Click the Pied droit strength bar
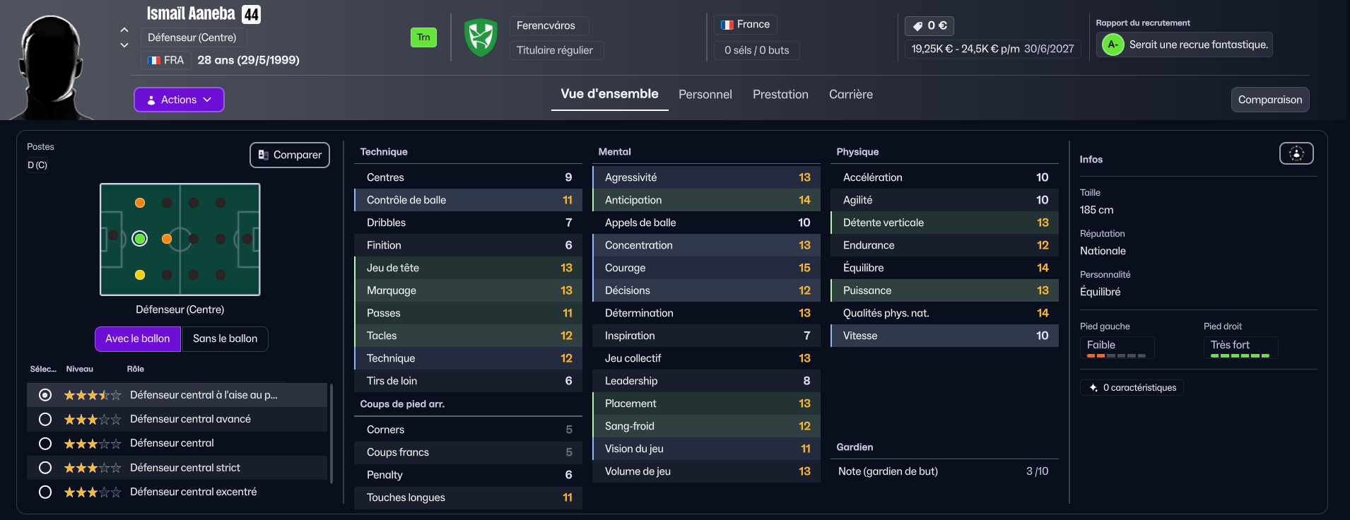Viewport: 1350px width, 520px height. pyautogui.click(x=1240, y=355)
